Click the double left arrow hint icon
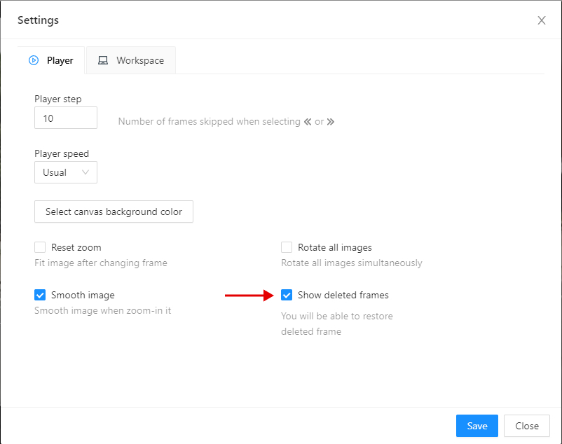Screen dimensions: 562x444 point(307,122)
